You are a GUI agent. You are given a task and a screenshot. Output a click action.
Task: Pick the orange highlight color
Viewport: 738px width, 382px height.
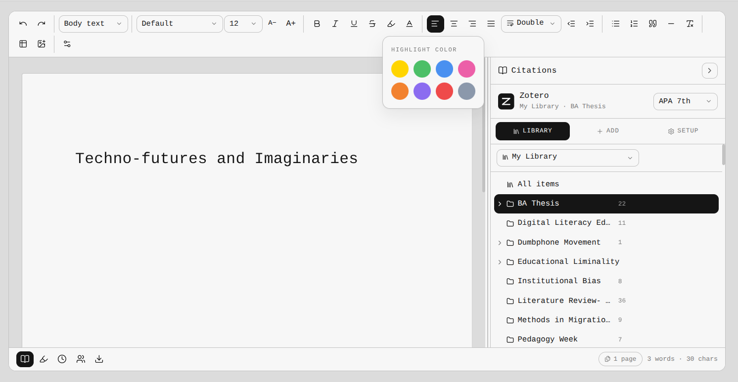point(400,91)
